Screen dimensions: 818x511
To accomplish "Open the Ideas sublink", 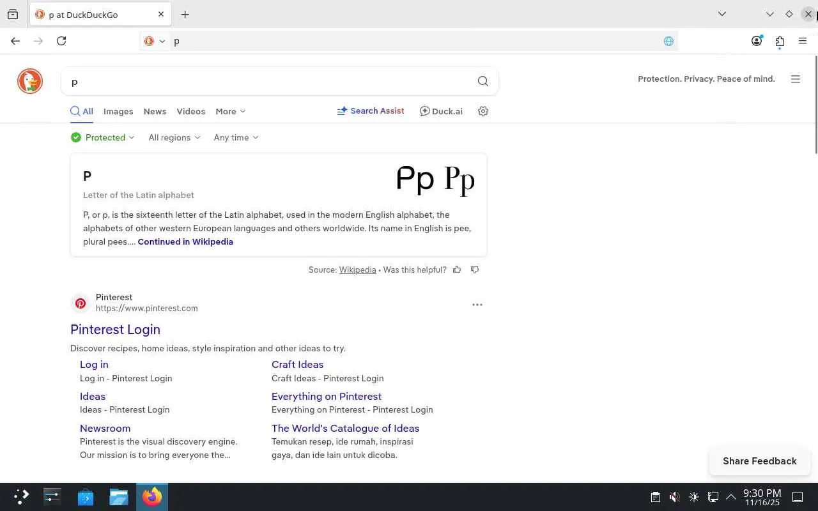I will point(93,397).
